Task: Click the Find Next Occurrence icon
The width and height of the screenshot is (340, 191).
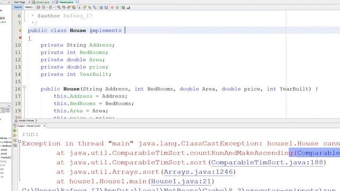Action: tap(69, 7)
